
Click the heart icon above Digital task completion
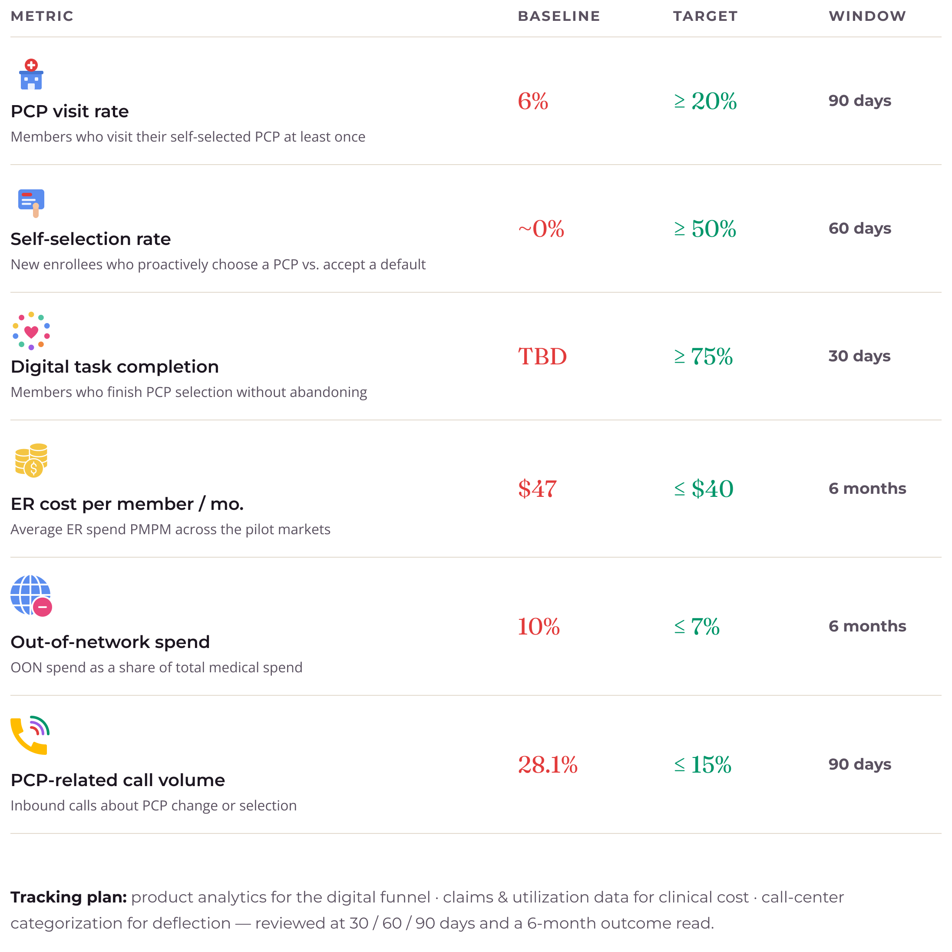pyautogui.click(x=31, y=331)
